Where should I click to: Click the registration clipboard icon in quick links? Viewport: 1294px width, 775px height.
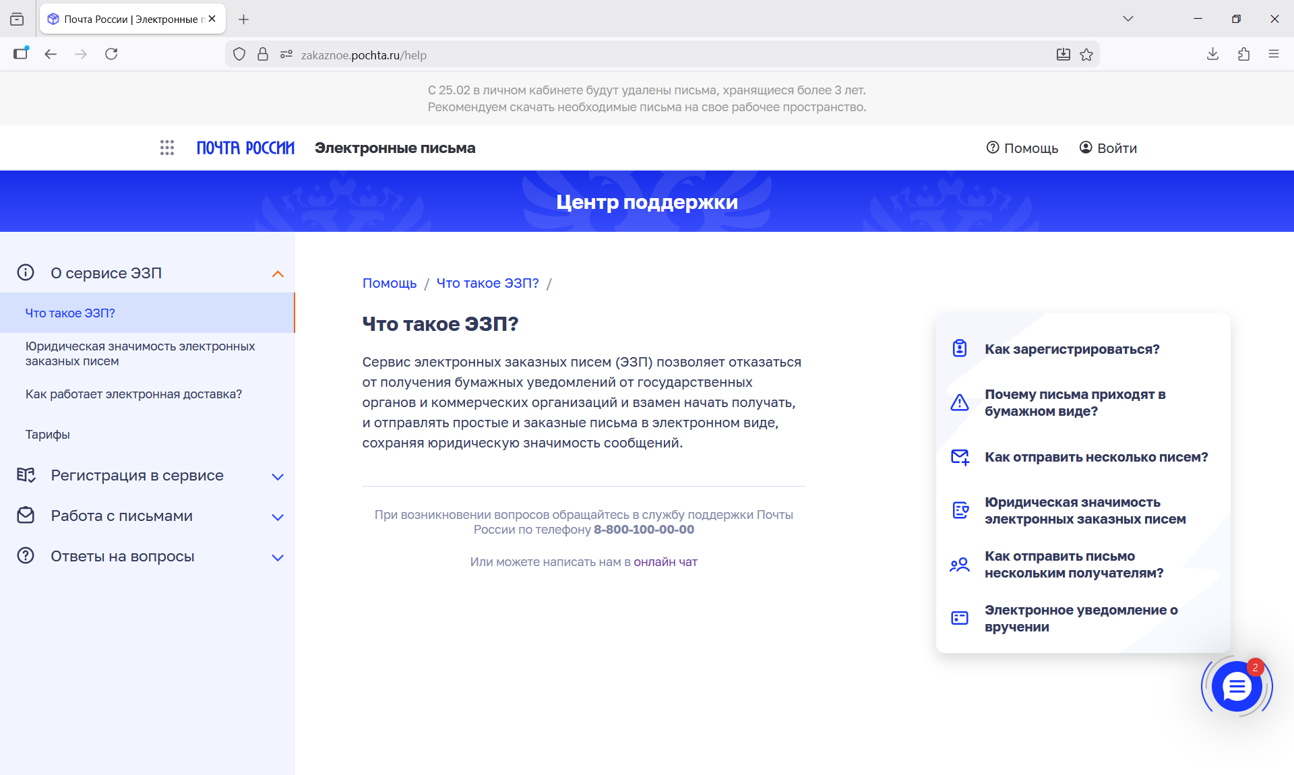tap(959, 348)
